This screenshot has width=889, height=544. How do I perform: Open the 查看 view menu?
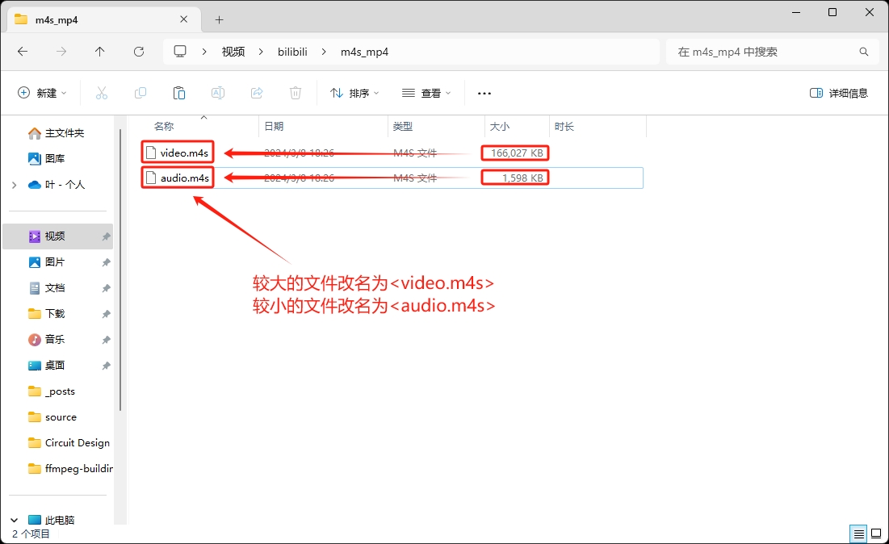point(427,93)
